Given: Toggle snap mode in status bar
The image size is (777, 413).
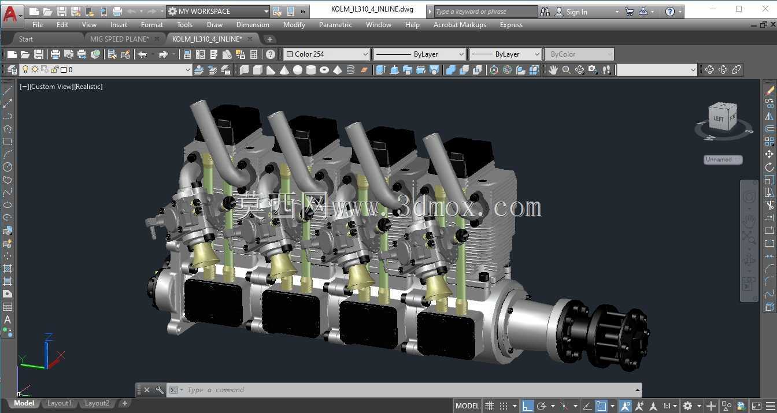Looking at the screenshot, I should tap(504, 406).
